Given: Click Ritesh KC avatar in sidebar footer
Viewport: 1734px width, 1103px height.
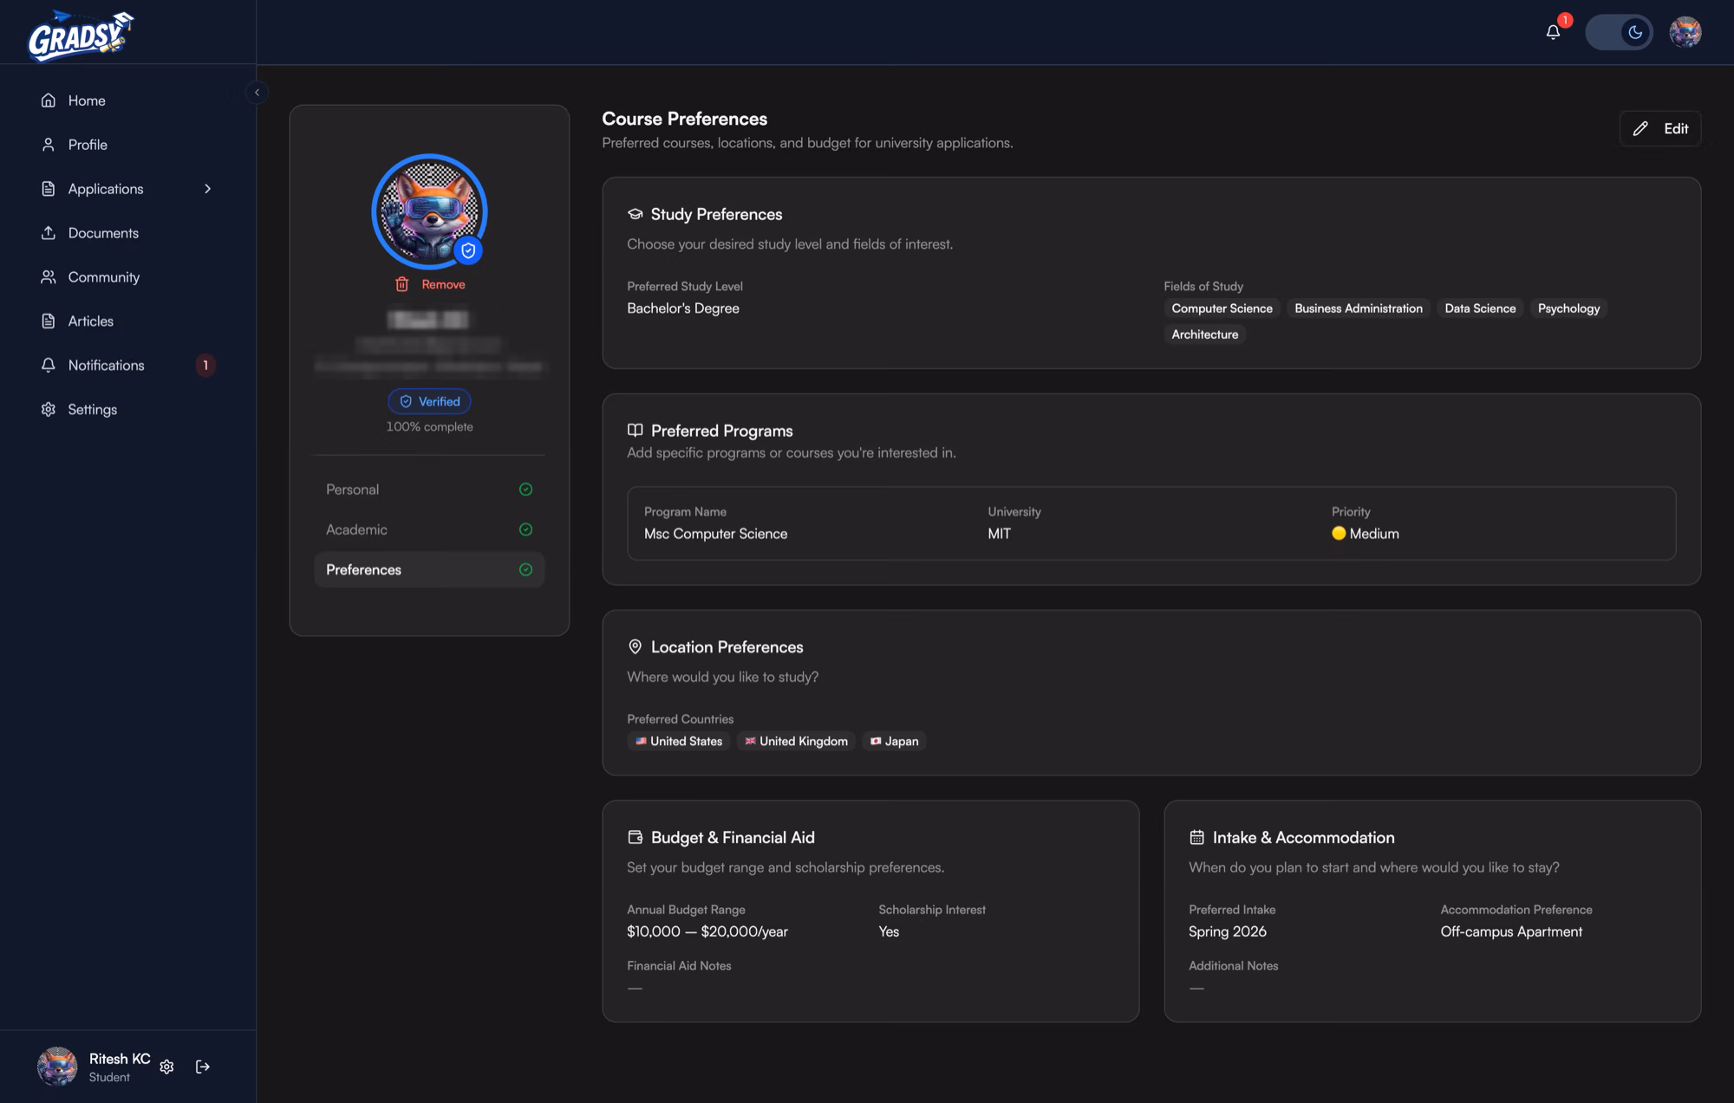Looking at the screenshot, I should pos(57,1067).
